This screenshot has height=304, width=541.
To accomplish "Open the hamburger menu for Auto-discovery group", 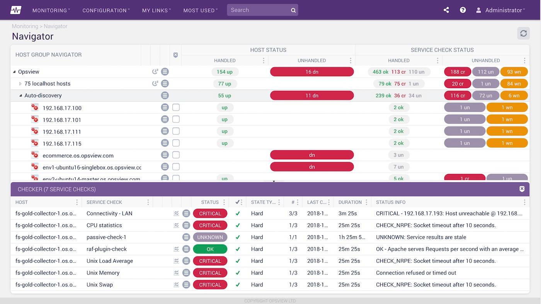I will [165, 95].
